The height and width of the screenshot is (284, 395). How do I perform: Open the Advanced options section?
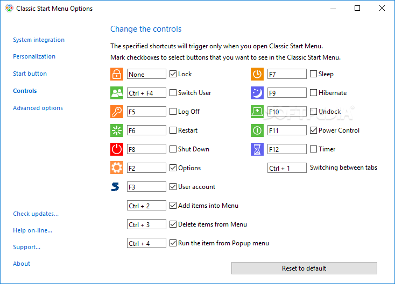pyautogui.click(x=38, y=108)
